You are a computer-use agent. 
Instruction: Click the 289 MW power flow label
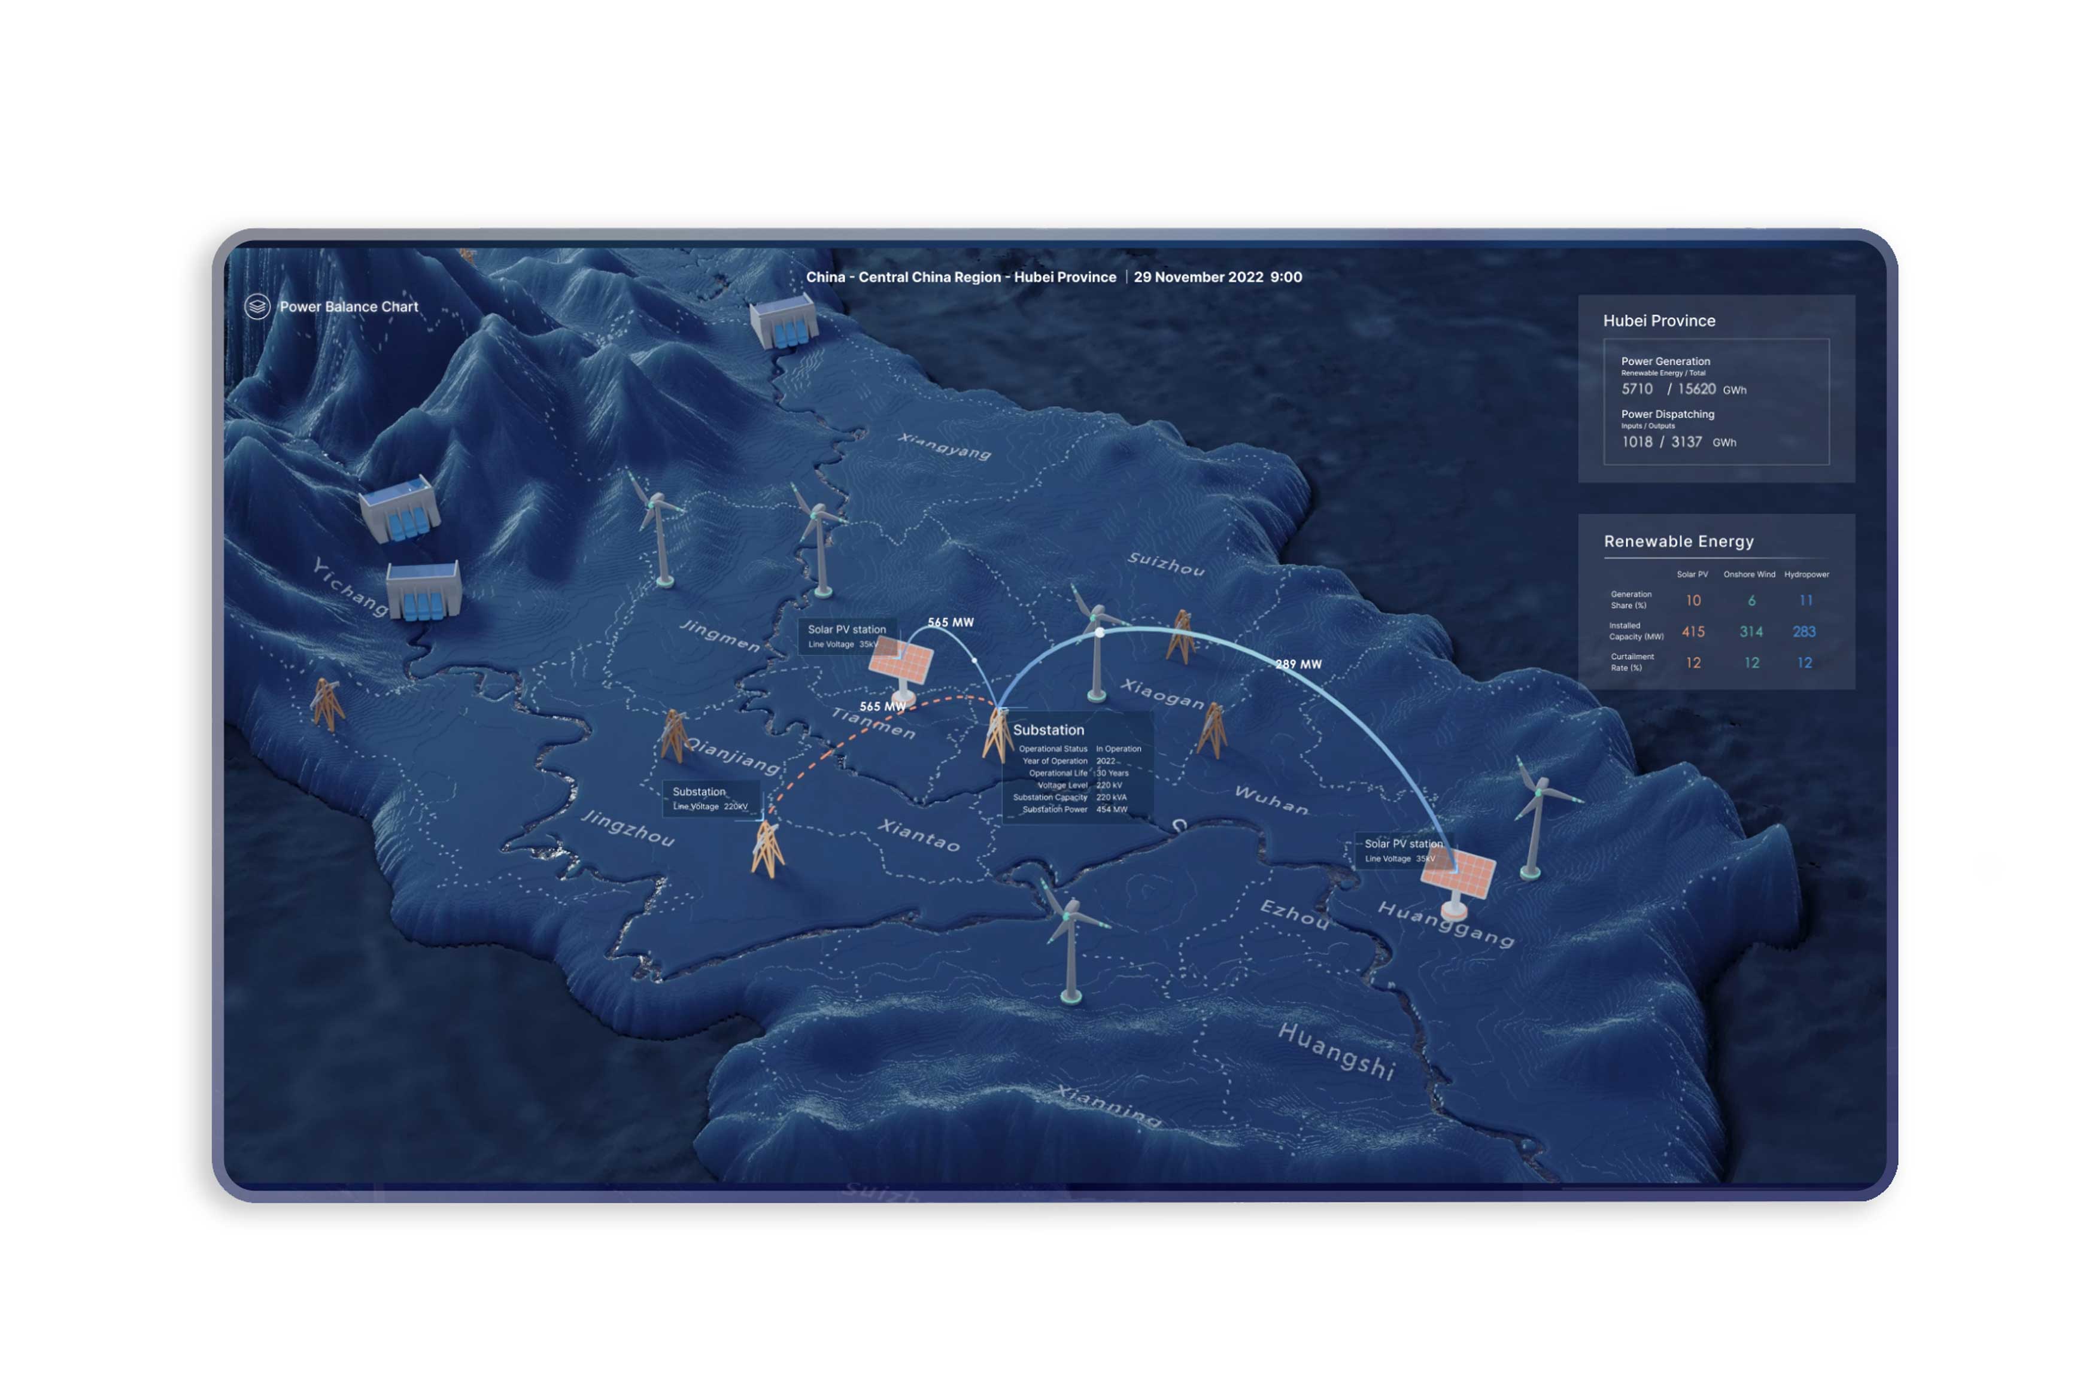[1297, 664]
